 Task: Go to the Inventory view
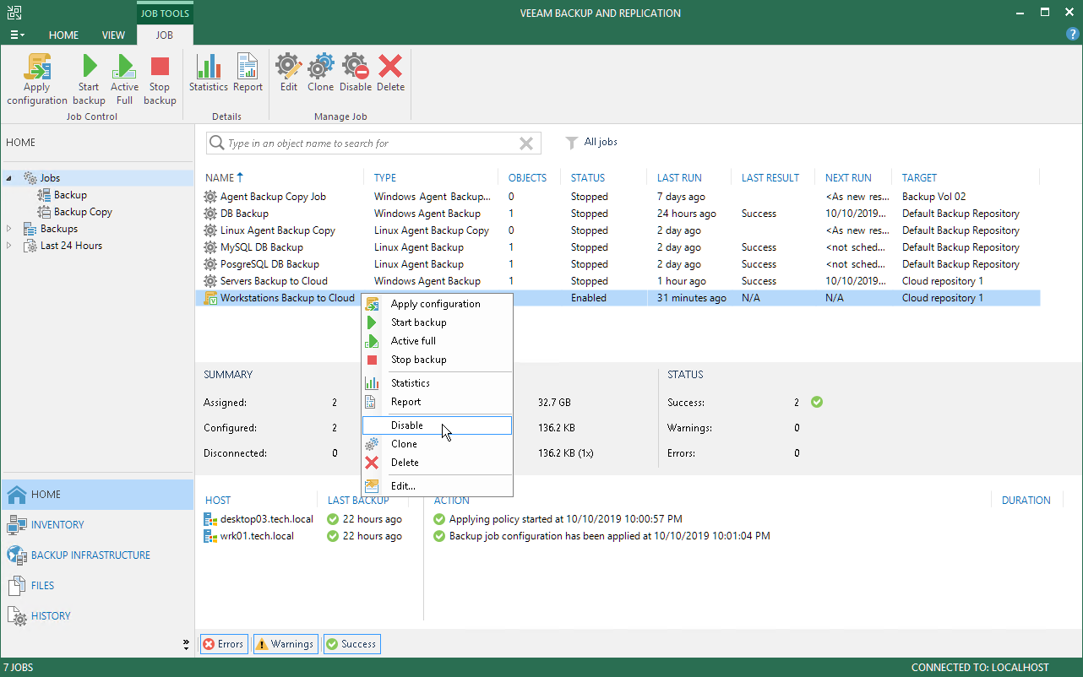click(57, 525)
